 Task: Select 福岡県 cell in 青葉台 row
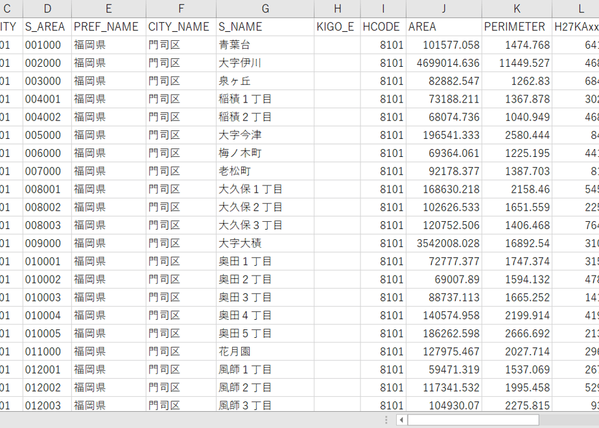[x=109, y=45]
